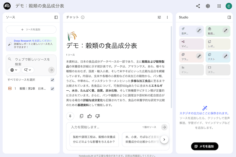Uncheck the 穀類 第2章 source checkbox

pyautogui.click(x=53, y=89)
